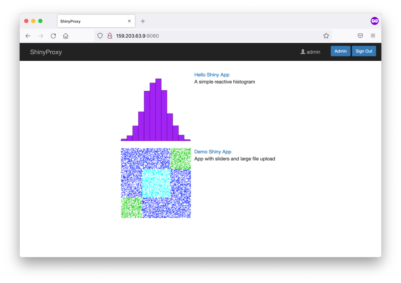The width and height of the screenshot is (401, 283).
Task: Go to the browser home page
Action: 66,36
